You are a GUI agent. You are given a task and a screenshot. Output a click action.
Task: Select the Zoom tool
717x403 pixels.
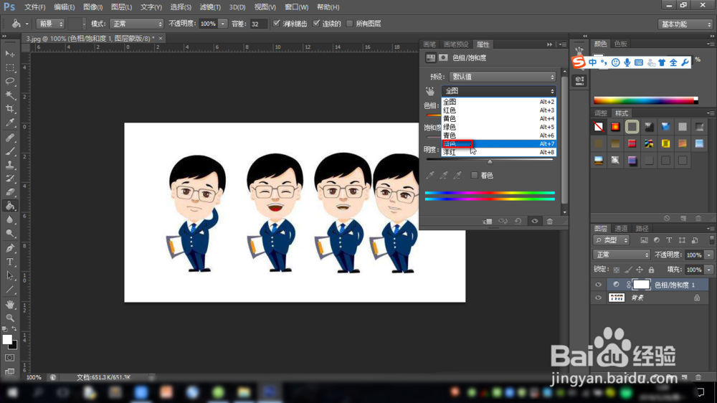coord(9,318)
